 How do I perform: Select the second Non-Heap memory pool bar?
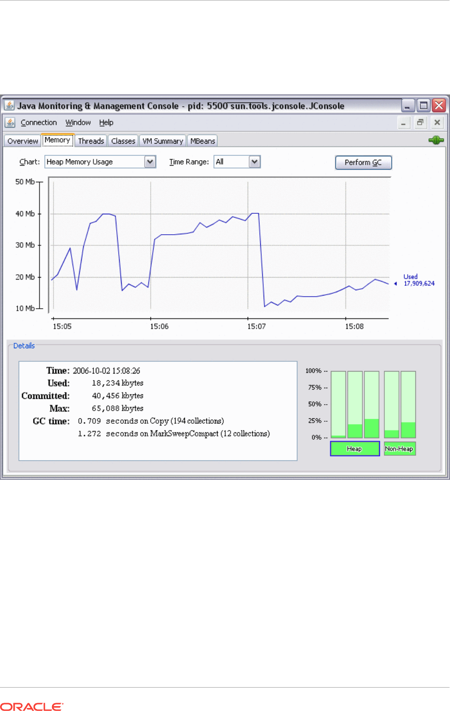coord(408,405)
